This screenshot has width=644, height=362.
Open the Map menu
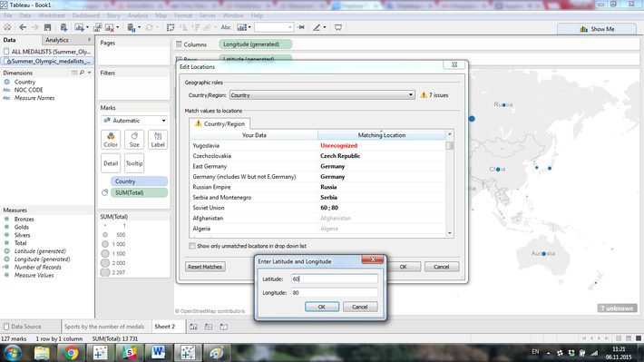(x=161, y=15)
